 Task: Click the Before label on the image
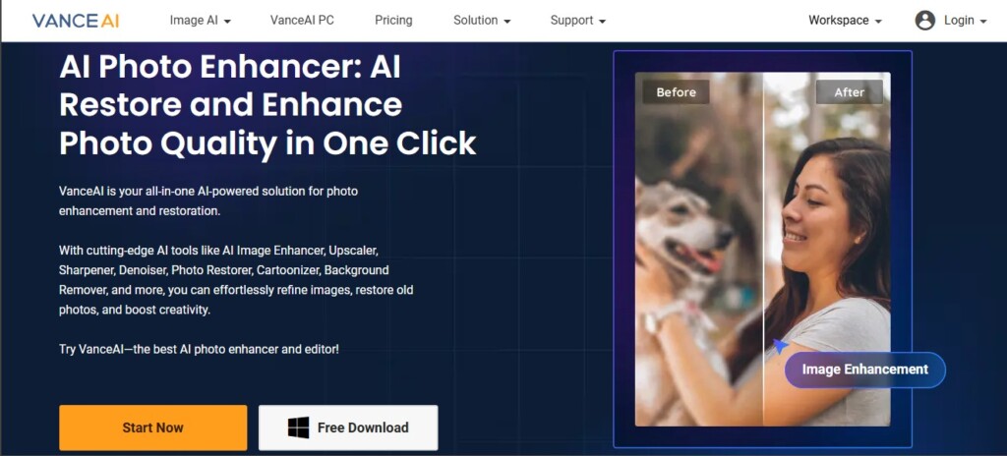pos(676,92)
